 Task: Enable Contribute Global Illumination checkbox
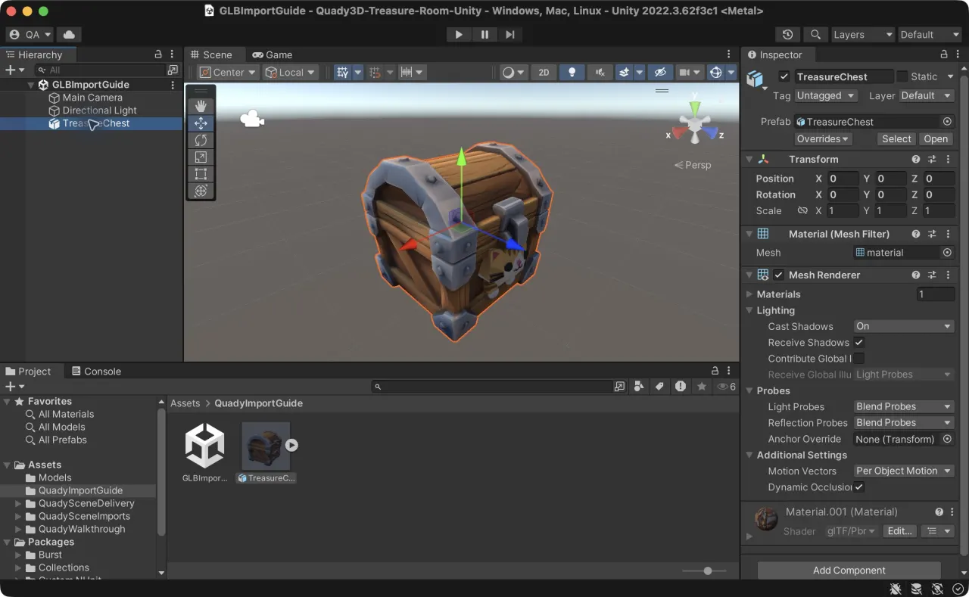click(x=859, y=359)
